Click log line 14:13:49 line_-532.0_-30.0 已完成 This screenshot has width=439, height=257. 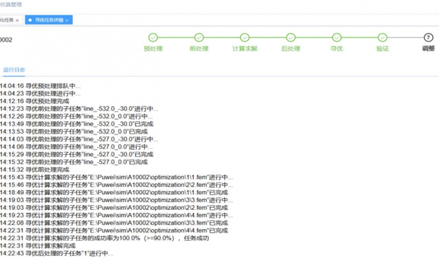pos(77,124)
